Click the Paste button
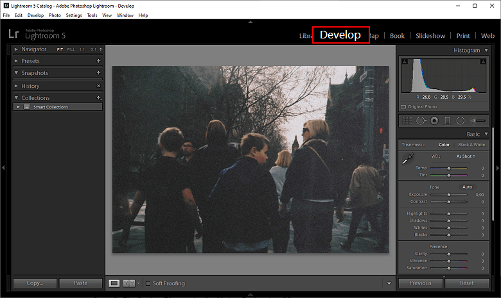 click(x=80, y=283)
